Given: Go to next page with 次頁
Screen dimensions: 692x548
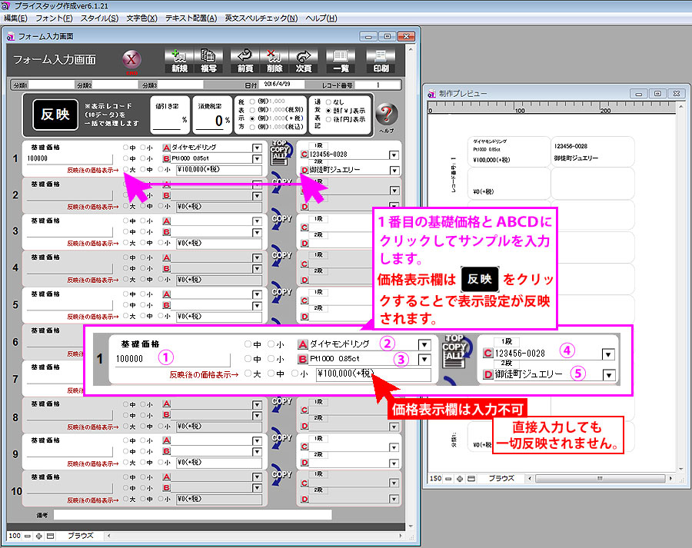Looking at the screenshot, I should pos(304,61).
